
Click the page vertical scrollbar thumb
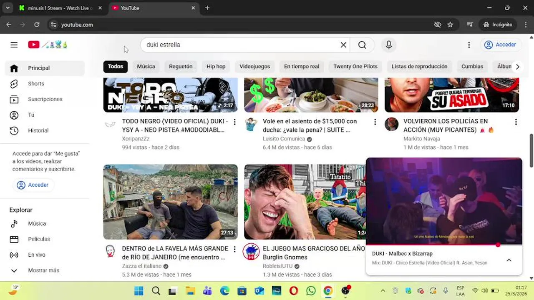pos(531,150)
